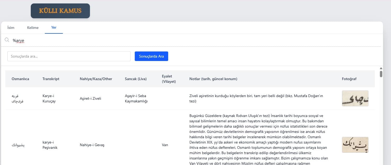Click the results scrollbar up arrow
The width and height of the screenshot is (391, 165).
381,68
